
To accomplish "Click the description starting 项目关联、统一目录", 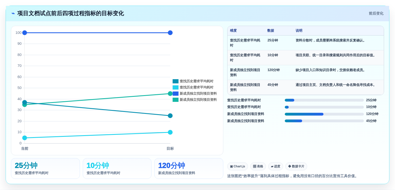I will (336, 55).
